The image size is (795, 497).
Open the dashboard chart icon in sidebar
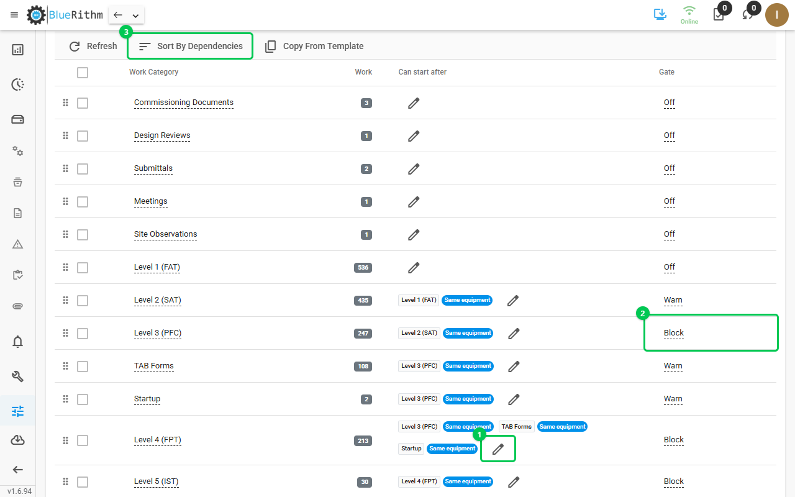17,50
